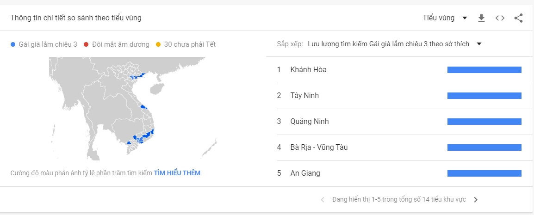
Task: Expand the Sắp xếp sort dropdown arrow
Action: click(479, 44)
